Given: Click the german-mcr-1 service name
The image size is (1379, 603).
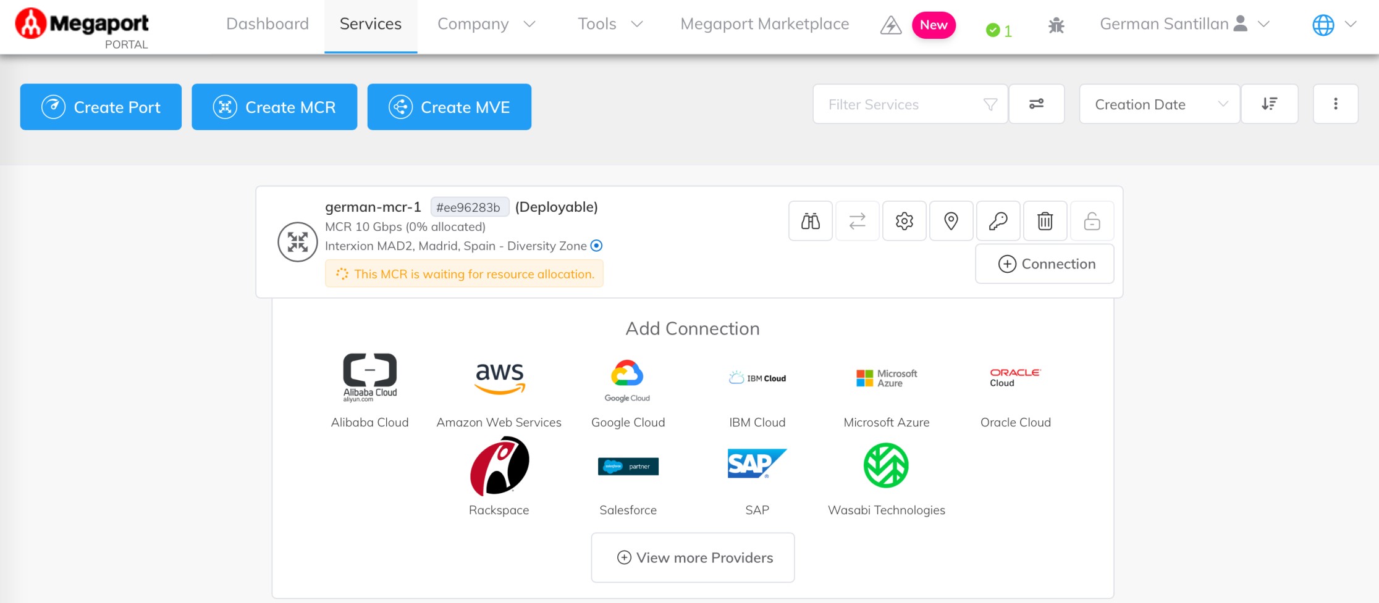Looking at the screenshot, I should pyautogui.click(x=373, y=207).
